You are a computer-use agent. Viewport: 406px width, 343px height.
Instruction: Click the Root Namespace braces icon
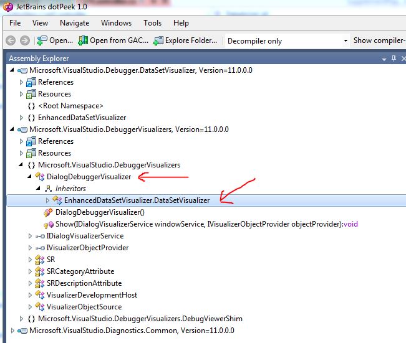click(31, 106)
